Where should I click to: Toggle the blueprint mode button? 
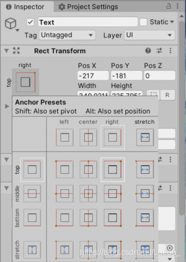tap(153, 94)
